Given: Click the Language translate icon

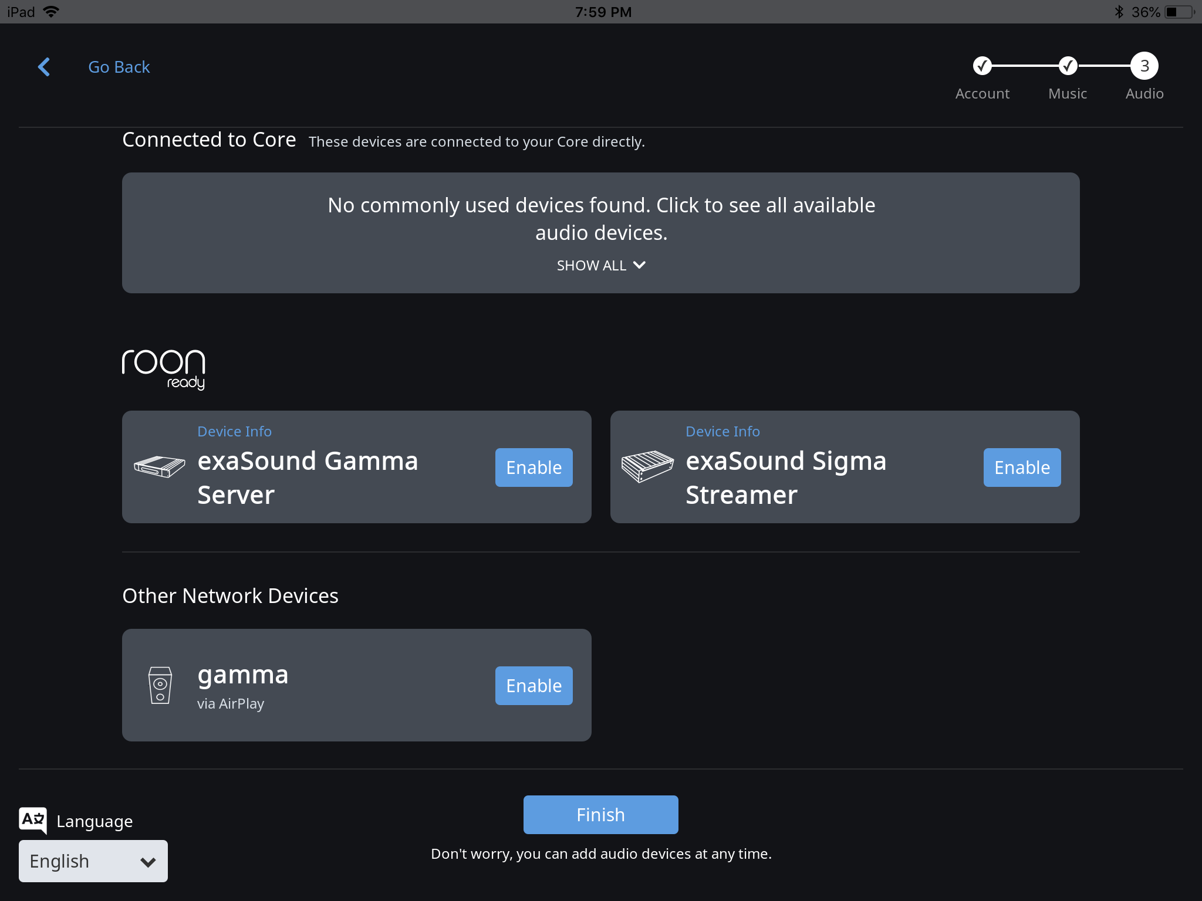Looking at the screenshot, I should [x=33, y=821].
